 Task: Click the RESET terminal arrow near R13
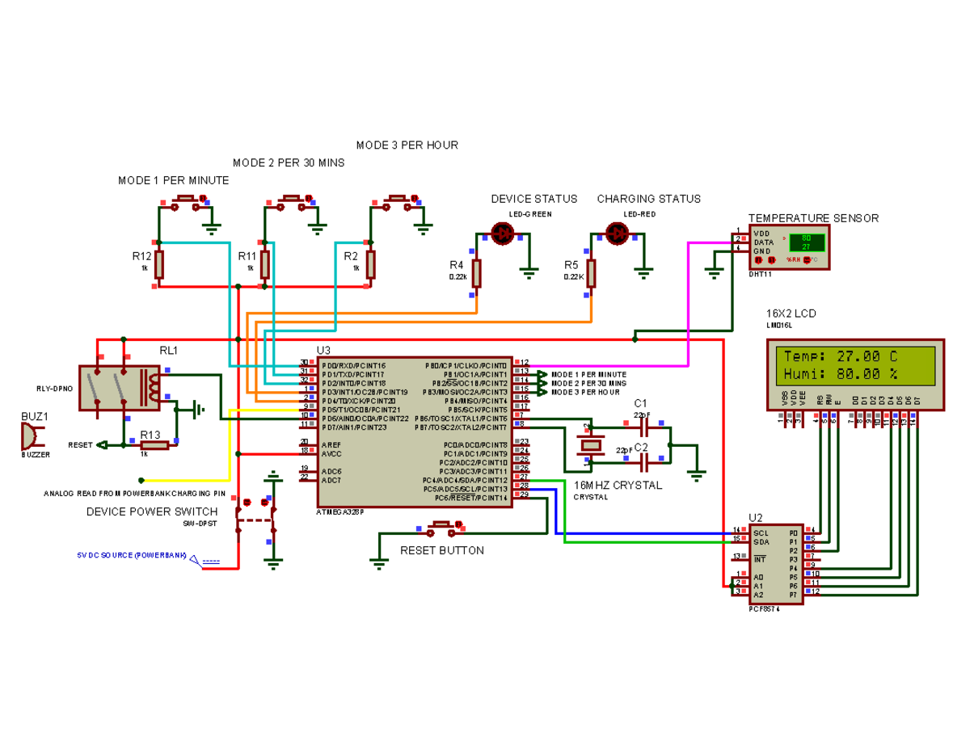102,444
